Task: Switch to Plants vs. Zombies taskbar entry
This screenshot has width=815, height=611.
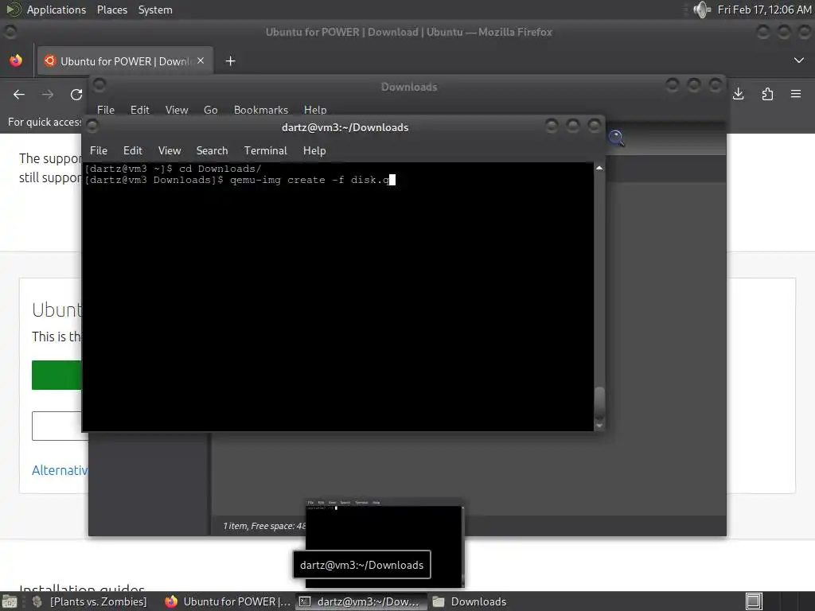Action: pos(89,601)
